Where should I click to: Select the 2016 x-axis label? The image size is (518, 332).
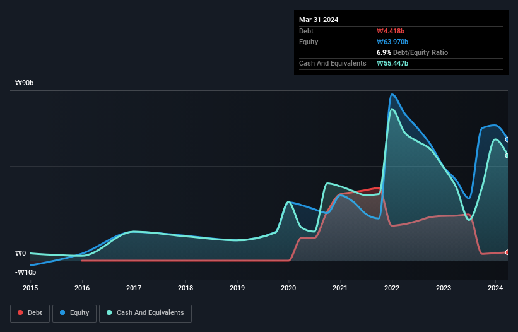pyautogui.click(x=82, y=288)
